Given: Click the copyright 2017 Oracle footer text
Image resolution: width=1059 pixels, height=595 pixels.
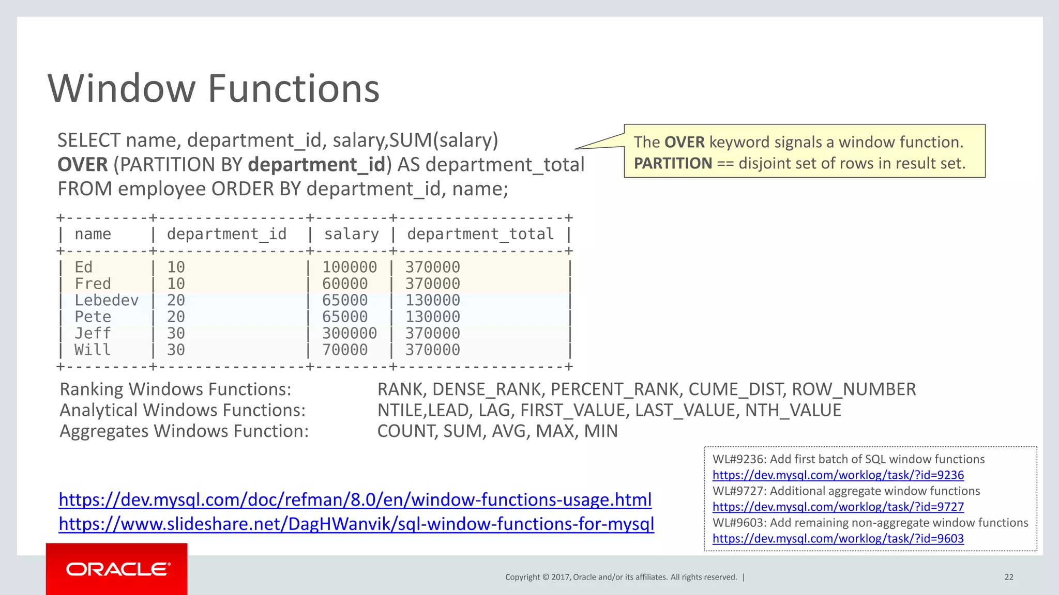Looking at the screenshot, I should click(x=621, y=577).
